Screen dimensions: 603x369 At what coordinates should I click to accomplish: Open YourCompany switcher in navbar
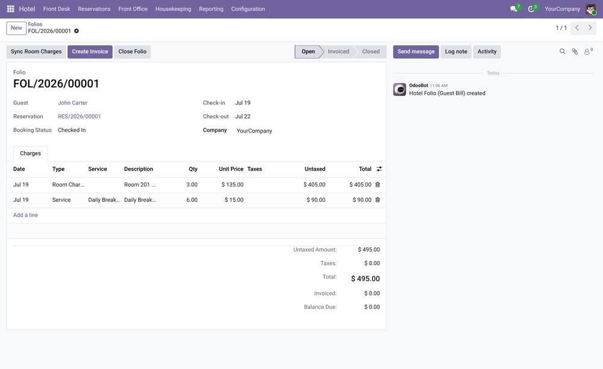562,9
